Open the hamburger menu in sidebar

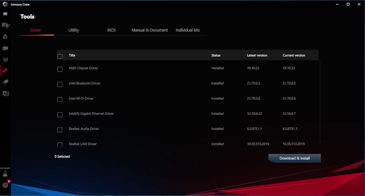[5, 14]
